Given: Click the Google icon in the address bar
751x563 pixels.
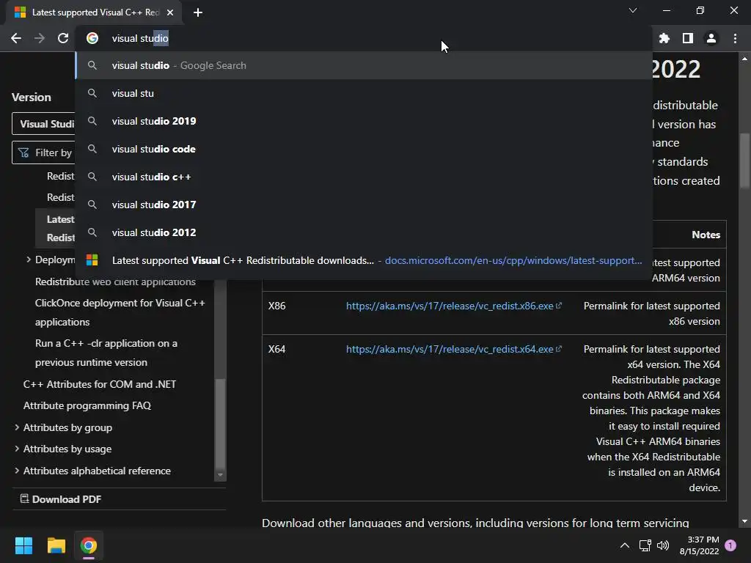Looking at the screenshot, I should coord(92,38).
